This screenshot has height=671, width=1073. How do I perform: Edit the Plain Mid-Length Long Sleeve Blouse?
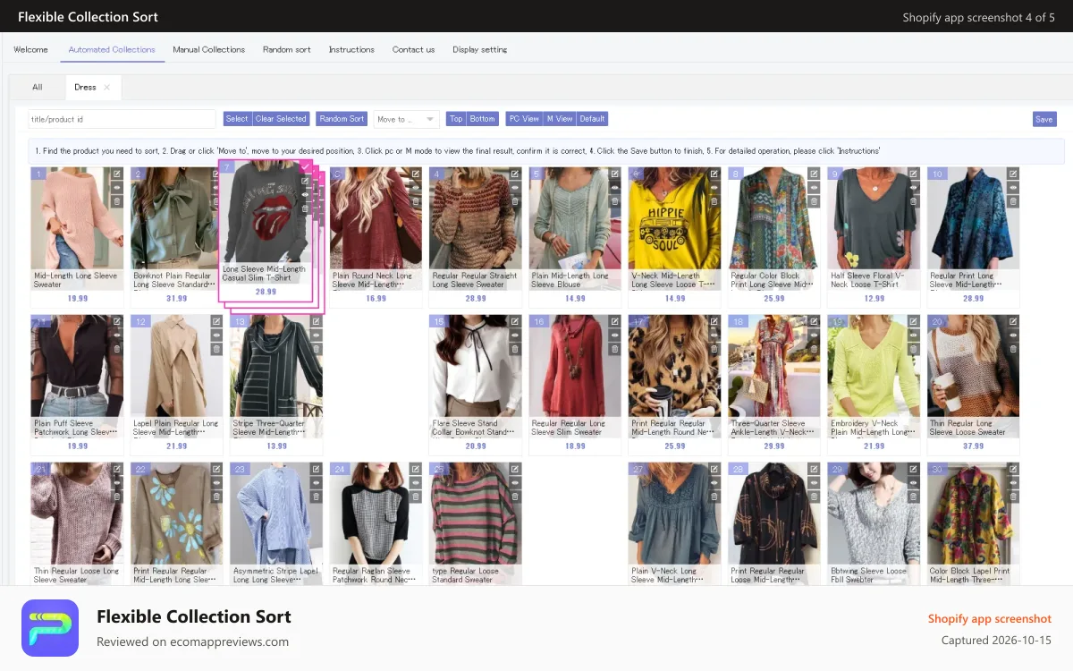click(615, 174)
